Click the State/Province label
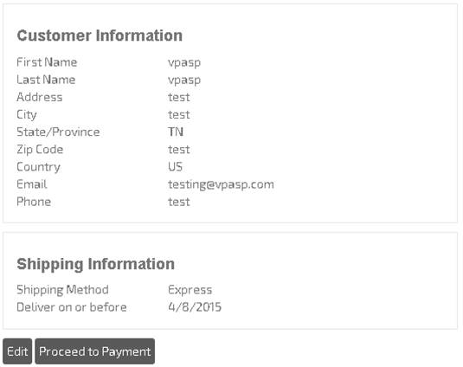The image size is (463, 367). [58, 132]
